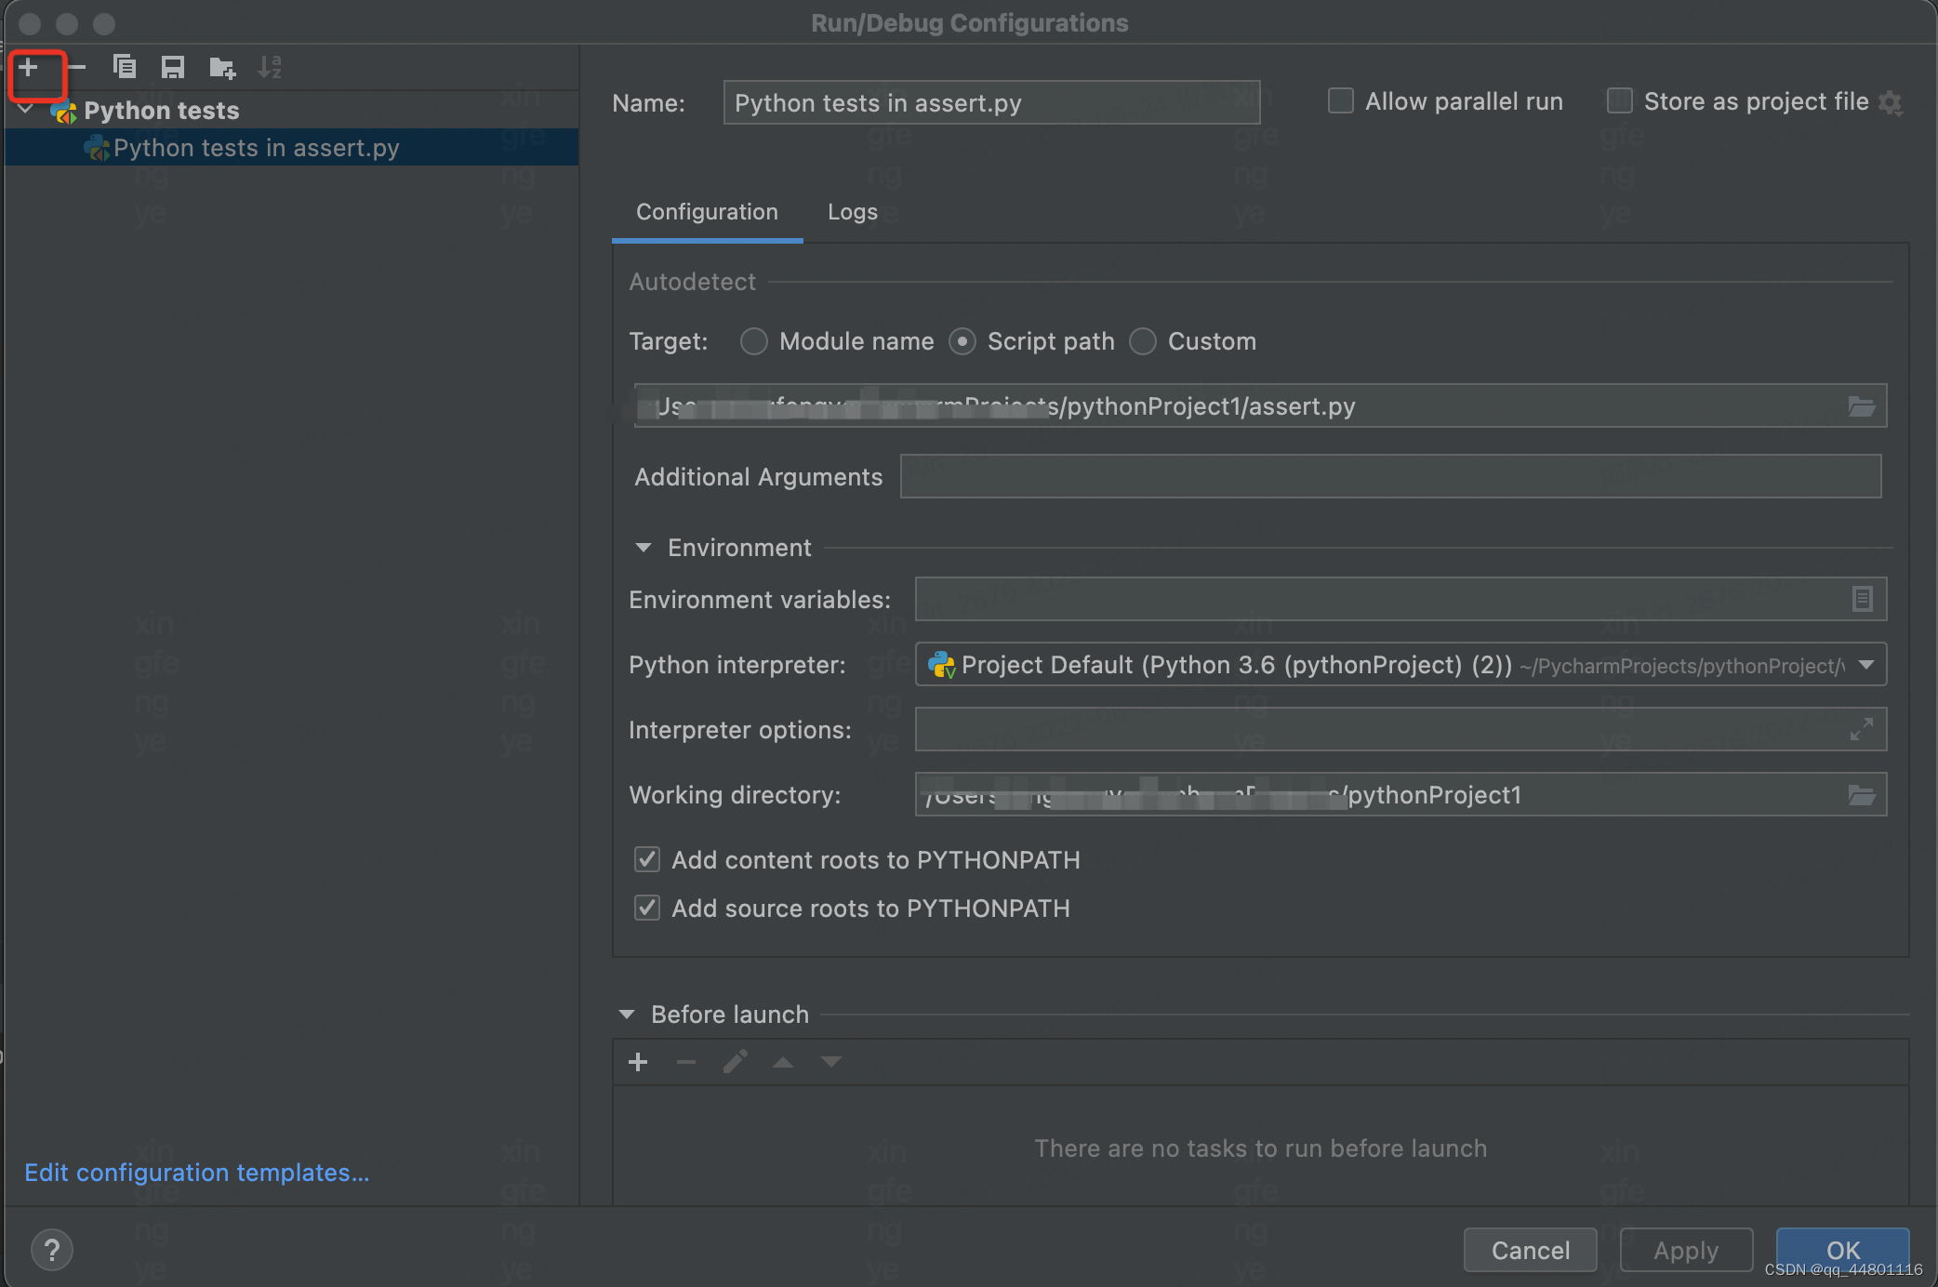Open the environment variables editor icon
The image size is (1938, 1287).
(x=1862, y=599)
